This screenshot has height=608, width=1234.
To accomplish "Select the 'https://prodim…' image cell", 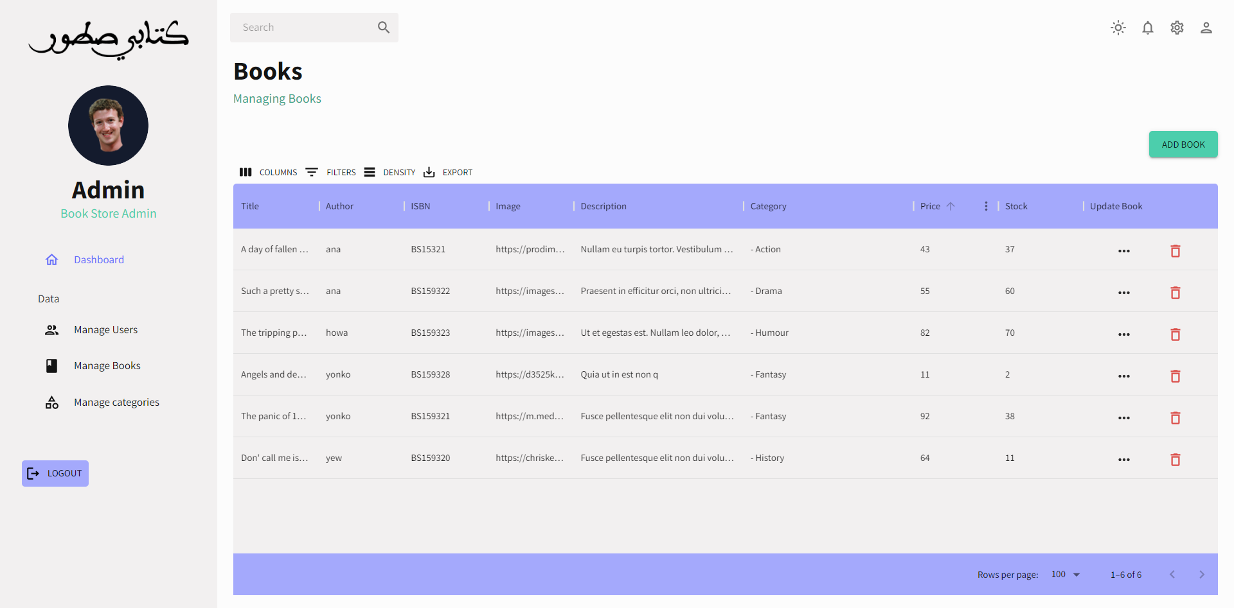I will (x=530, y=249).
